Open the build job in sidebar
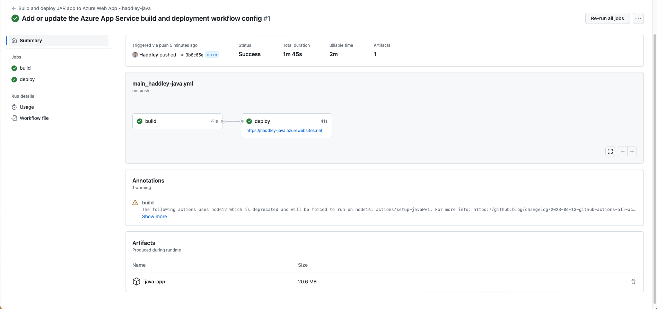657x309 pixels. pyautogui.click(x=25, y=68)
